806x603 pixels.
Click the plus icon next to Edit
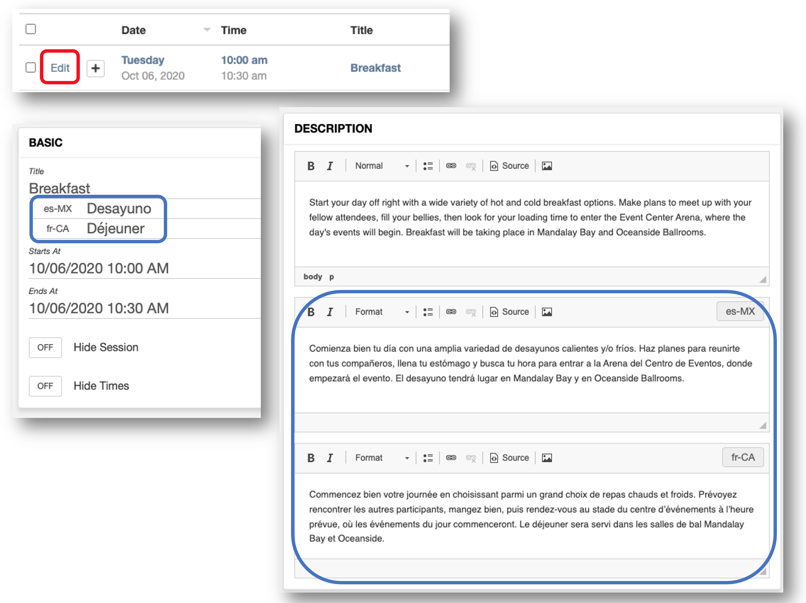click(96, 68)
